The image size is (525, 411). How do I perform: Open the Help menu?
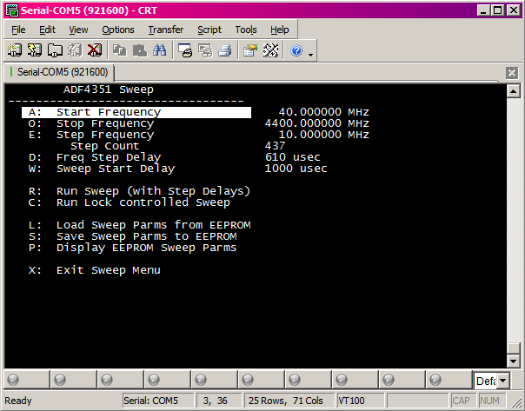point(280,30)
